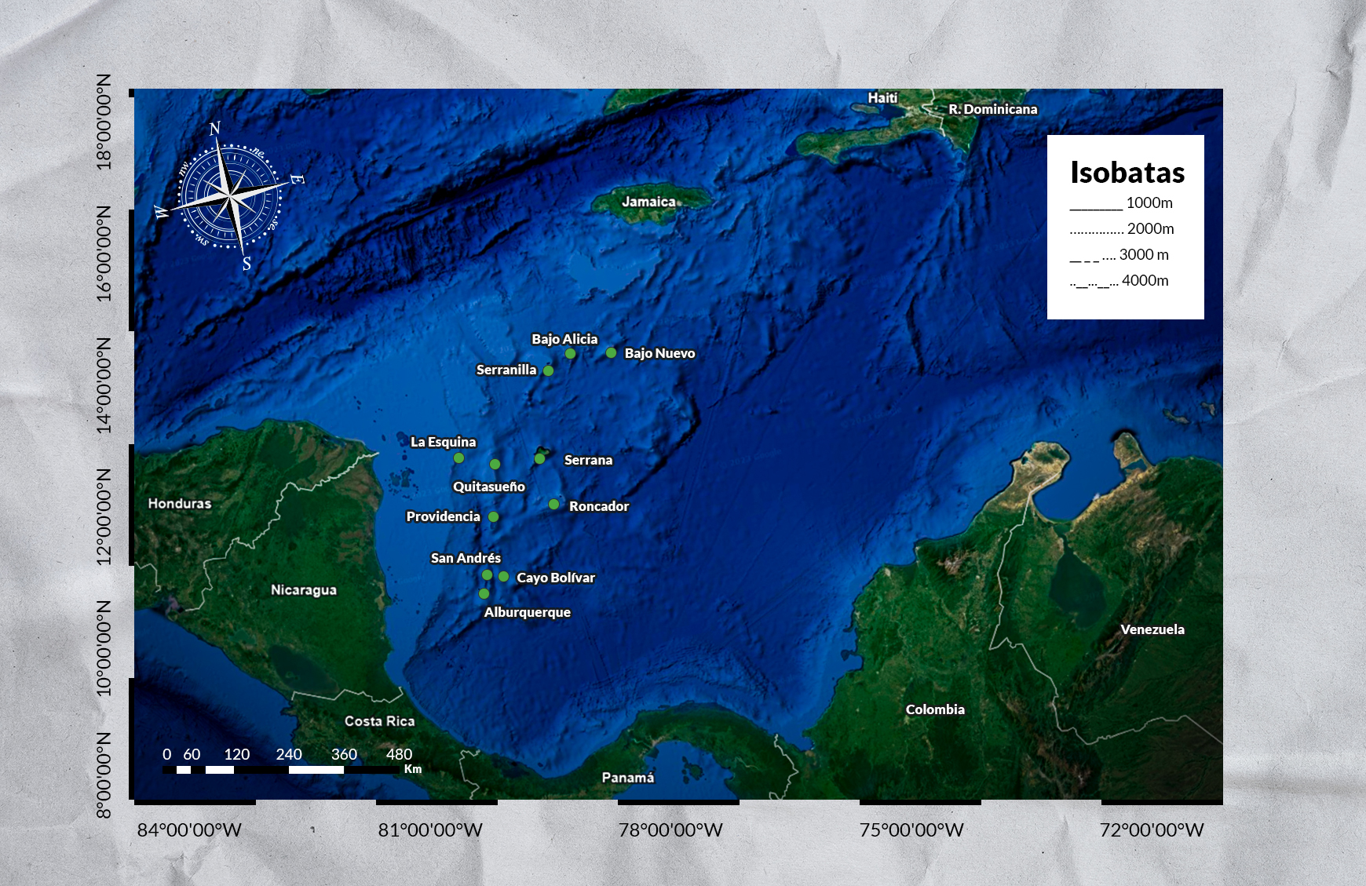The height and width of the screenshot is (886, 1366).
Task: Click the Serranilla green marker
Action: [x=548, y=370]
